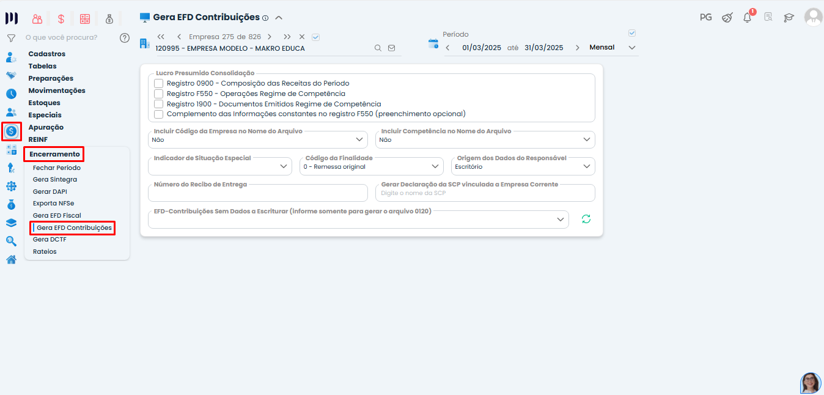Click the PG button in header
Screen dimensions: 824x395
pos(706,17)
